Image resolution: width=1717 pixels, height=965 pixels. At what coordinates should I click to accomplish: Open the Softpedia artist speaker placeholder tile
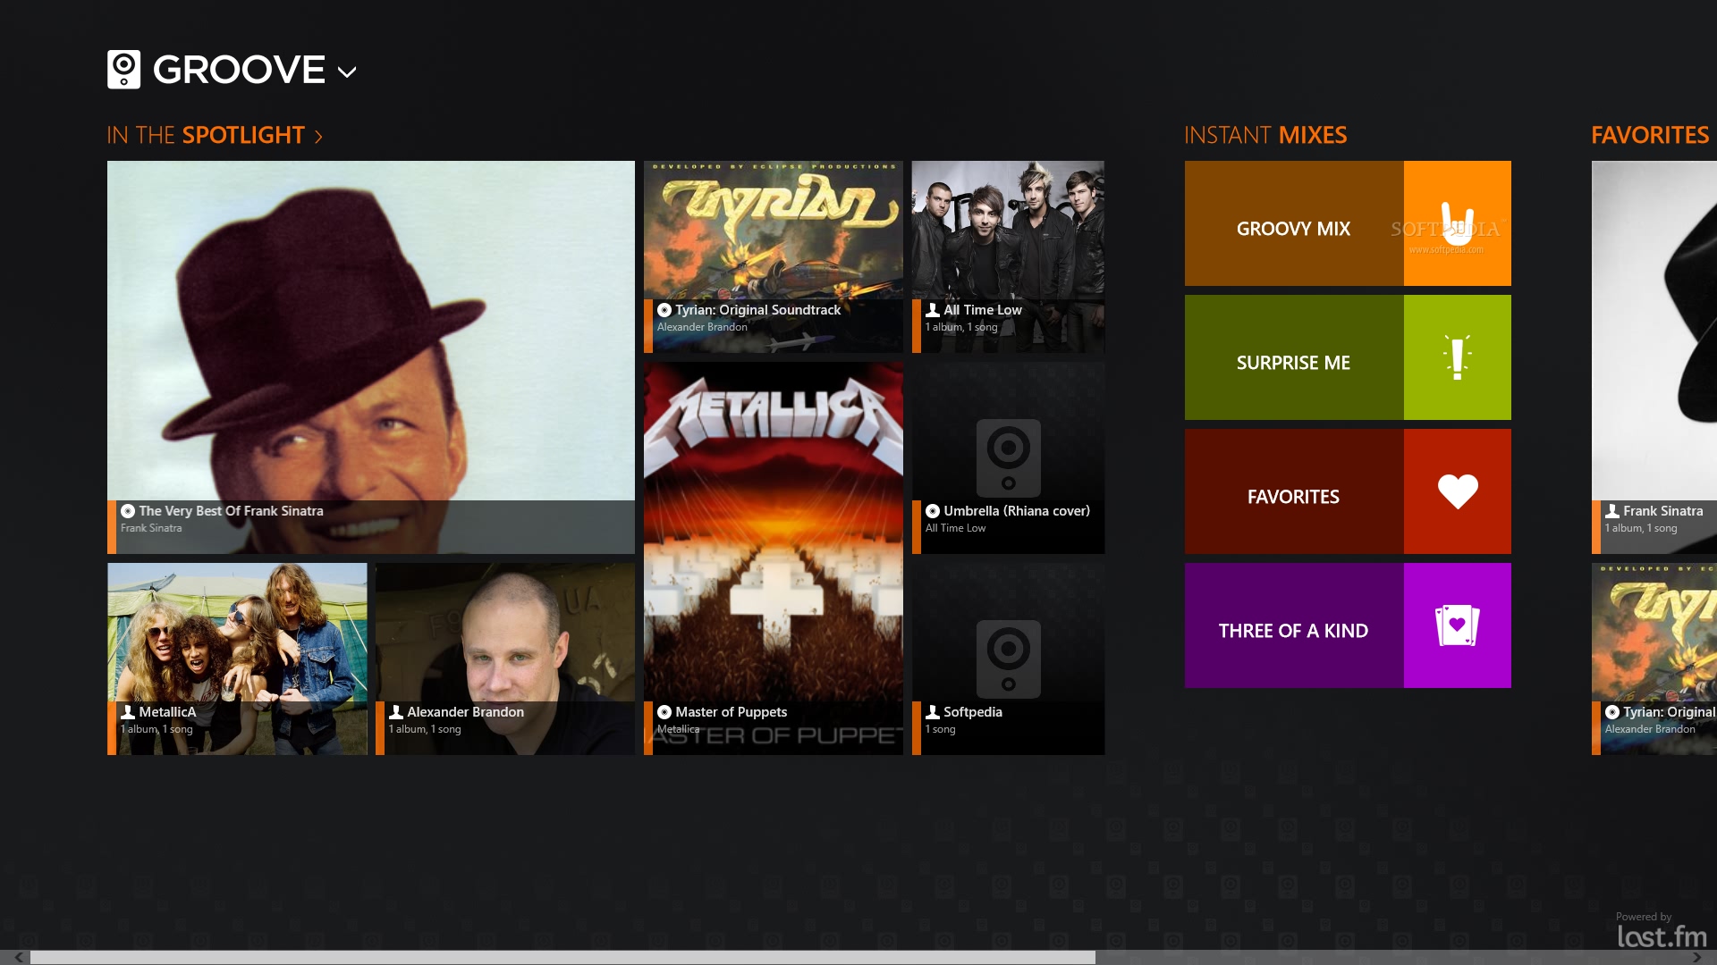coord(1008,659)
